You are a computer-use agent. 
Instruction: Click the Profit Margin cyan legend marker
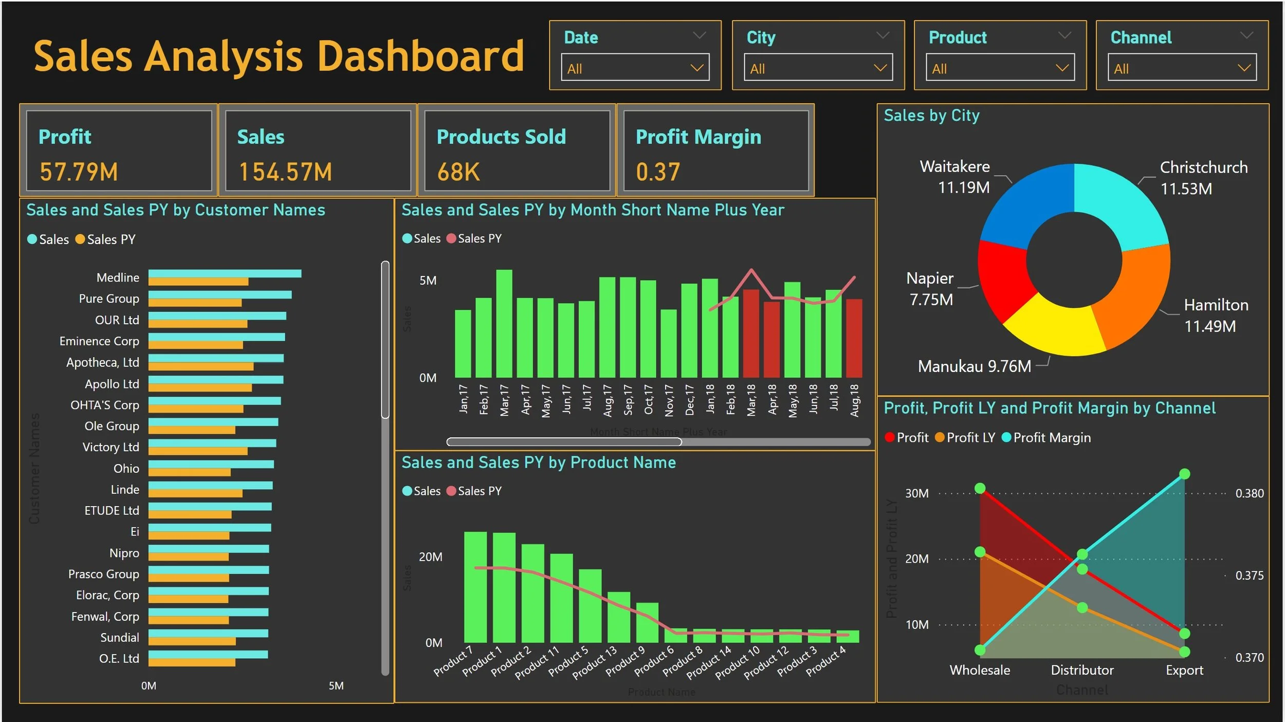[1006, 437]
